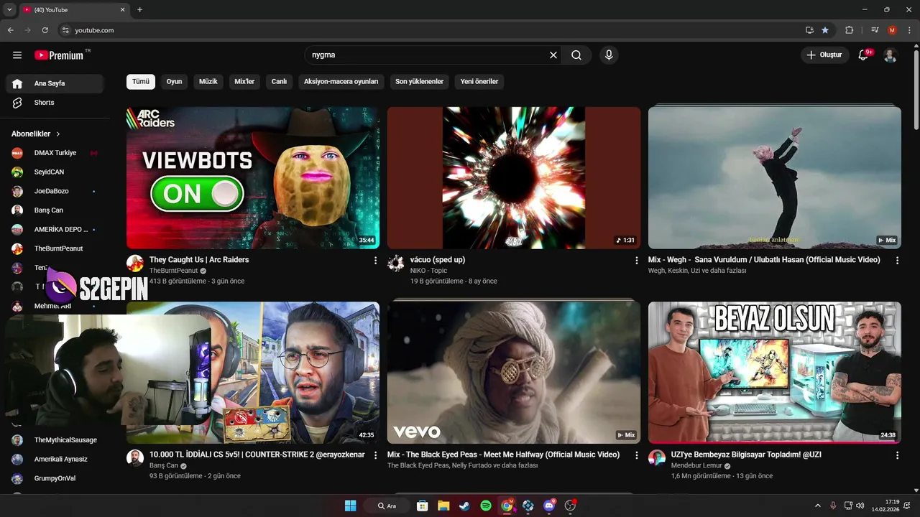The width and height of the screenshot is (920, 517).
Task: Click the install app icon in address bar
Action: pyautogui.click(x=809, y=30)
